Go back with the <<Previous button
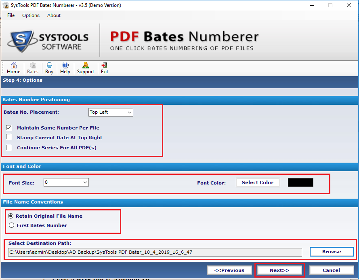Screen dimensions: 359x280 (x=229, y=270)
